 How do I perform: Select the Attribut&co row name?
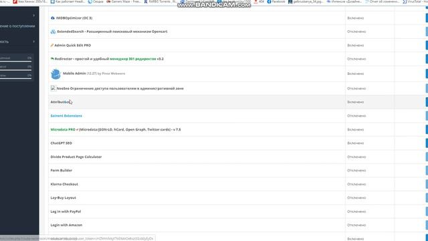pyautogui.click(x=60, y=102)
